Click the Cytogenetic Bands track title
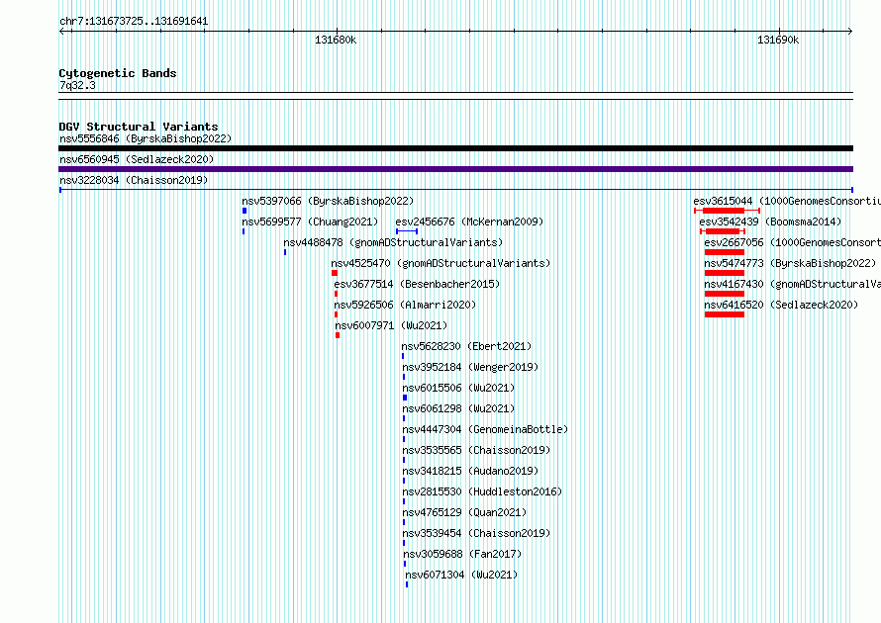 tap(118, 73)
